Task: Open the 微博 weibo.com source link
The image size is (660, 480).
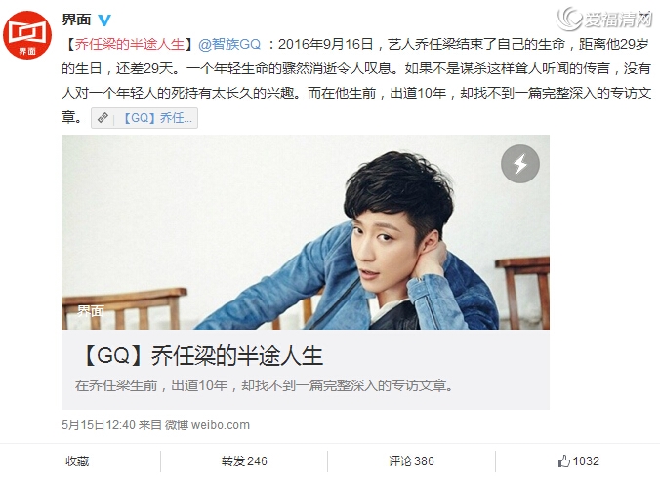Action: (207, 425)
